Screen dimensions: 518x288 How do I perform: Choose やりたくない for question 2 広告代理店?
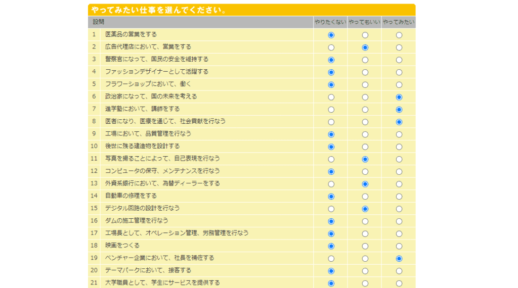tap(331, 47)
